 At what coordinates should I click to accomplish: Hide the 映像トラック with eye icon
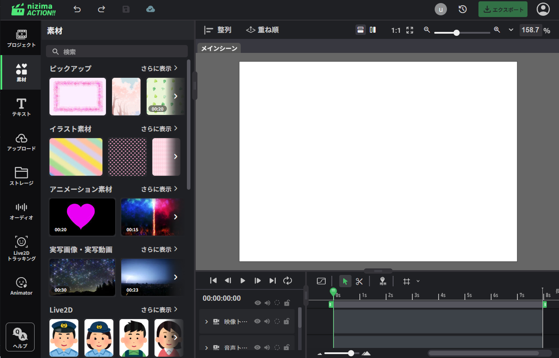coord(257,321)
